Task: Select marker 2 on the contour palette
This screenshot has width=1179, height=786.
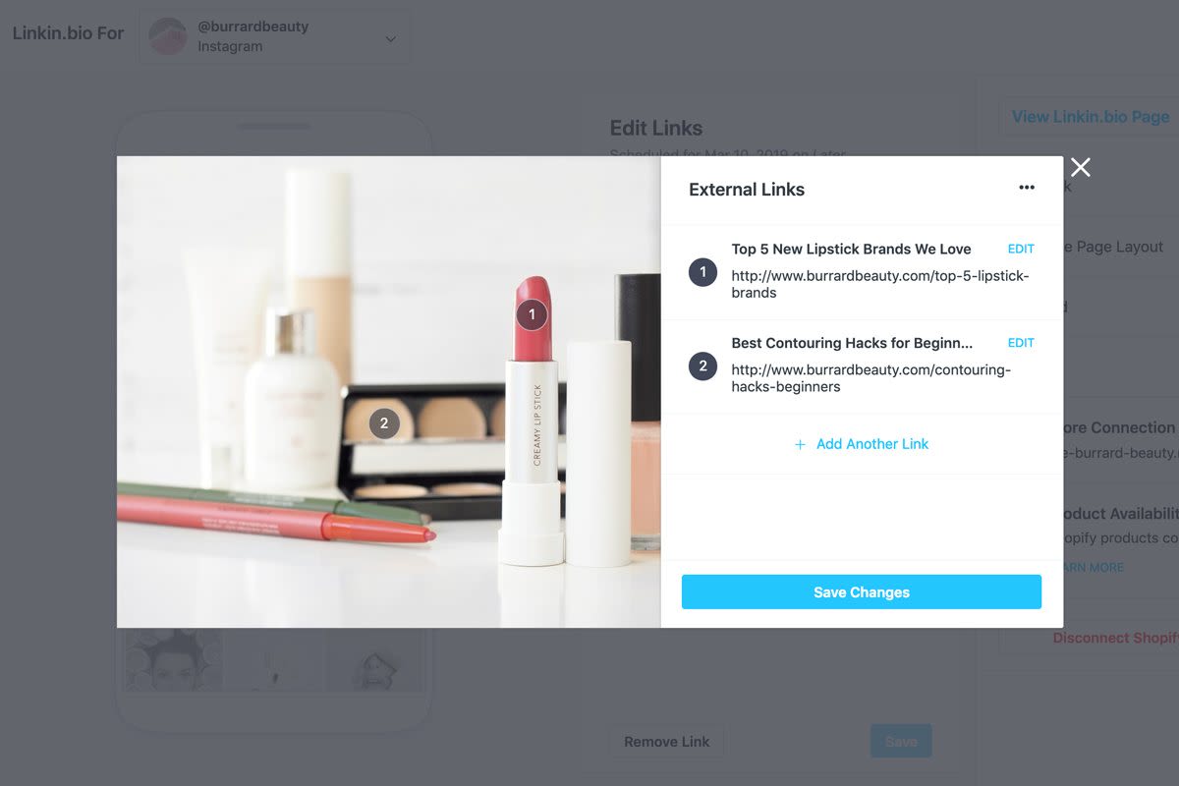Action: (x=384, y=423)
